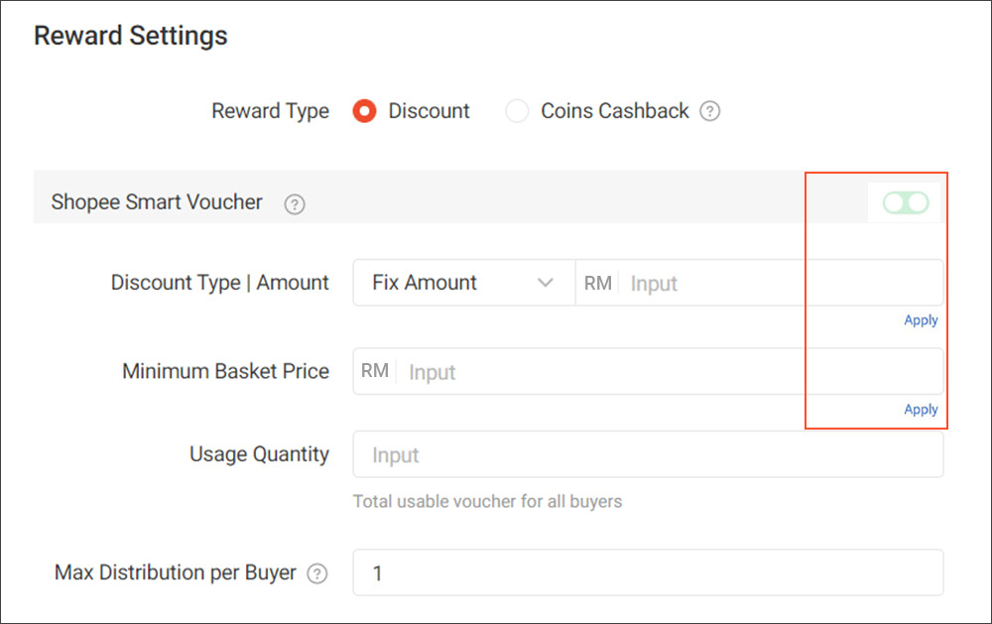
Task: Apply the suggested minimum basket price
Action: [921, 409]
